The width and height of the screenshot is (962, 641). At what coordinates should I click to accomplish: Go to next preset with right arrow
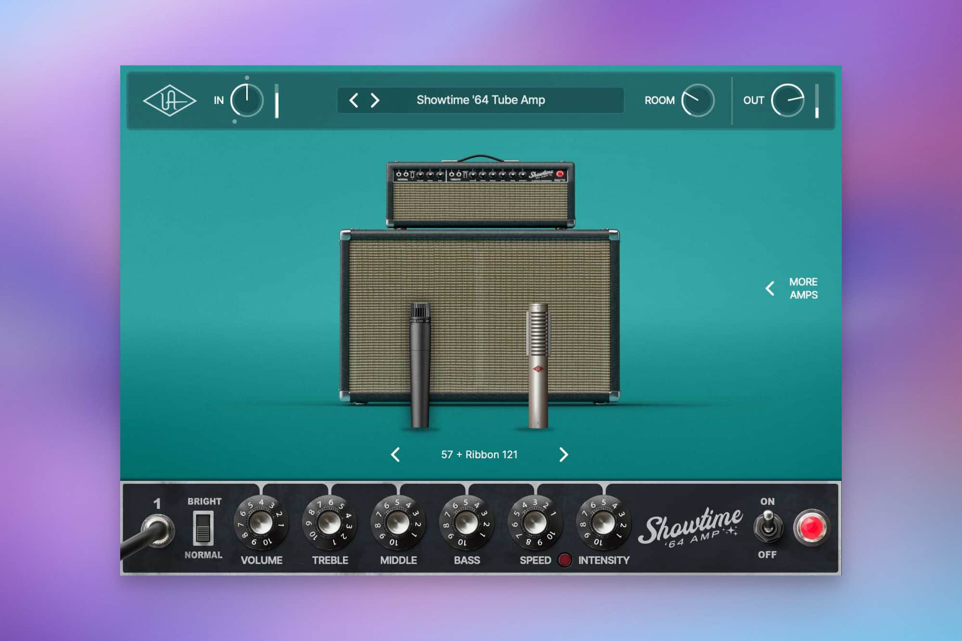pos(375,101)
